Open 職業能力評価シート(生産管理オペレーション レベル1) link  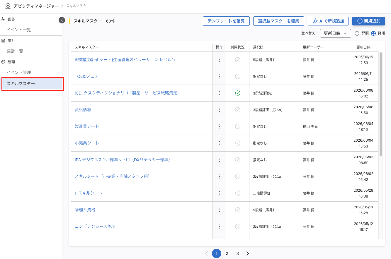tap(125, 60)
